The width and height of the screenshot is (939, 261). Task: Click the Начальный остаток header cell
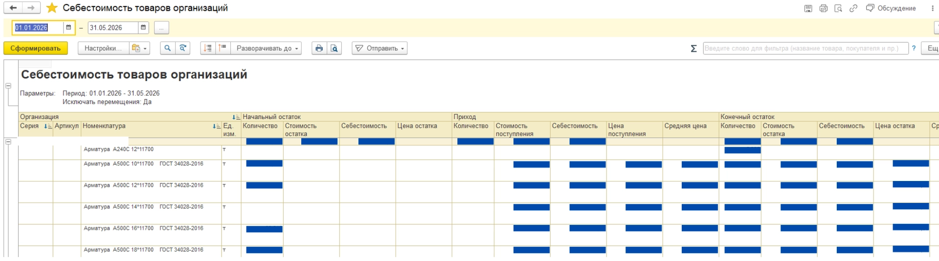346,117
